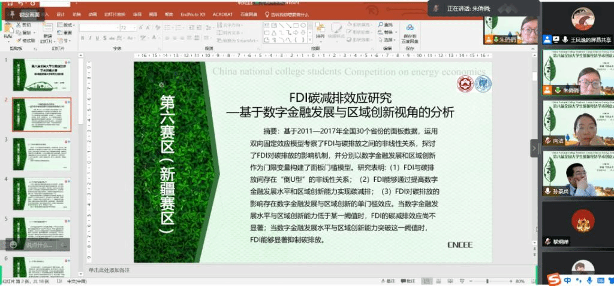Image resolution: width=614 pixels, height=286 pixels.
Task: Select the triangle shape in shapes gallery
Action: [273, 33]
